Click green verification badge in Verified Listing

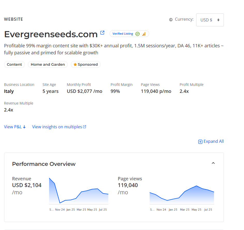pyautogui.click(x=138, y=34)
